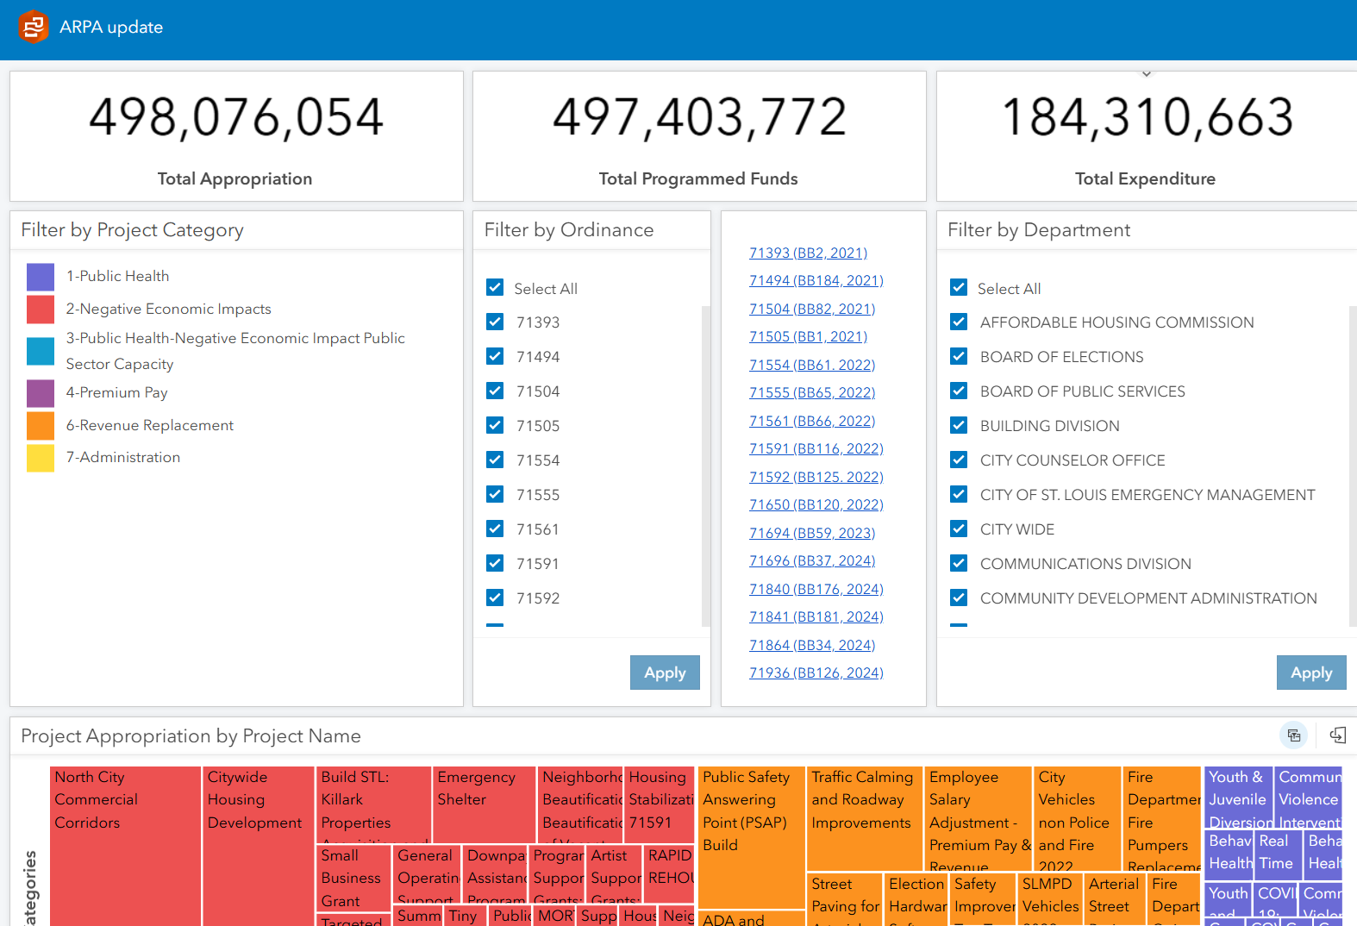Toggle the CITY WIDE department checkbox
The height and width of the screenshot is (926, 1357).
959,529
